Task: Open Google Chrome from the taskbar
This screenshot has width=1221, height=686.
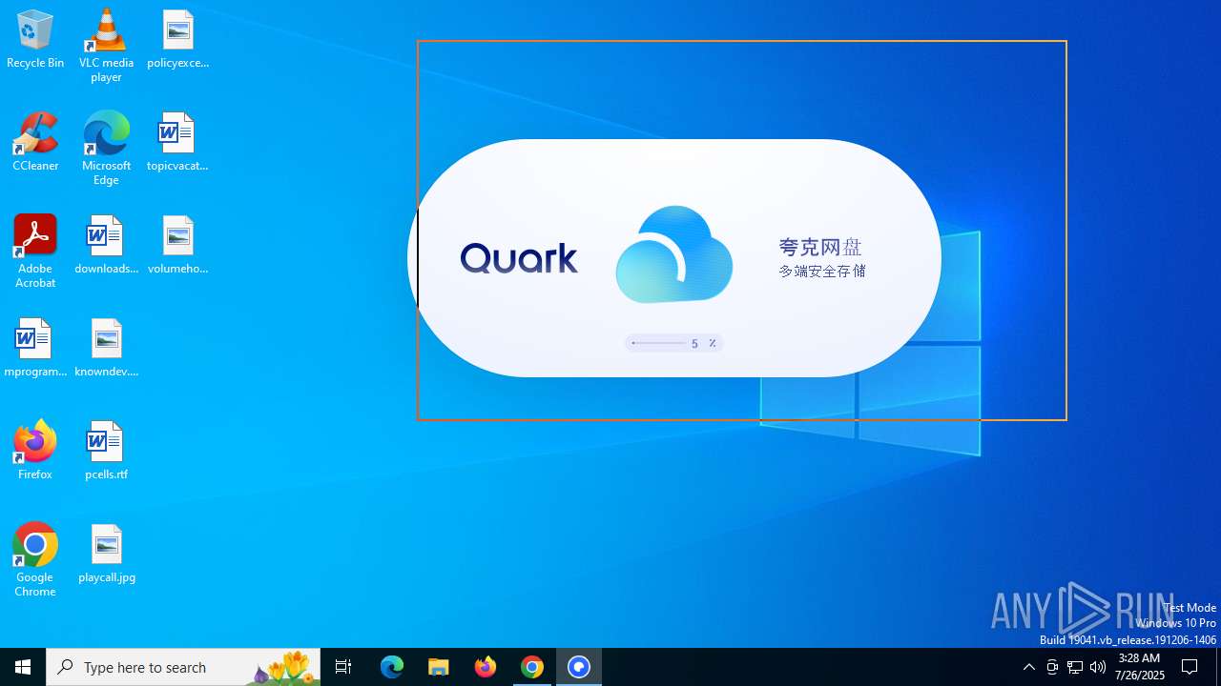Action: (532, 667)
